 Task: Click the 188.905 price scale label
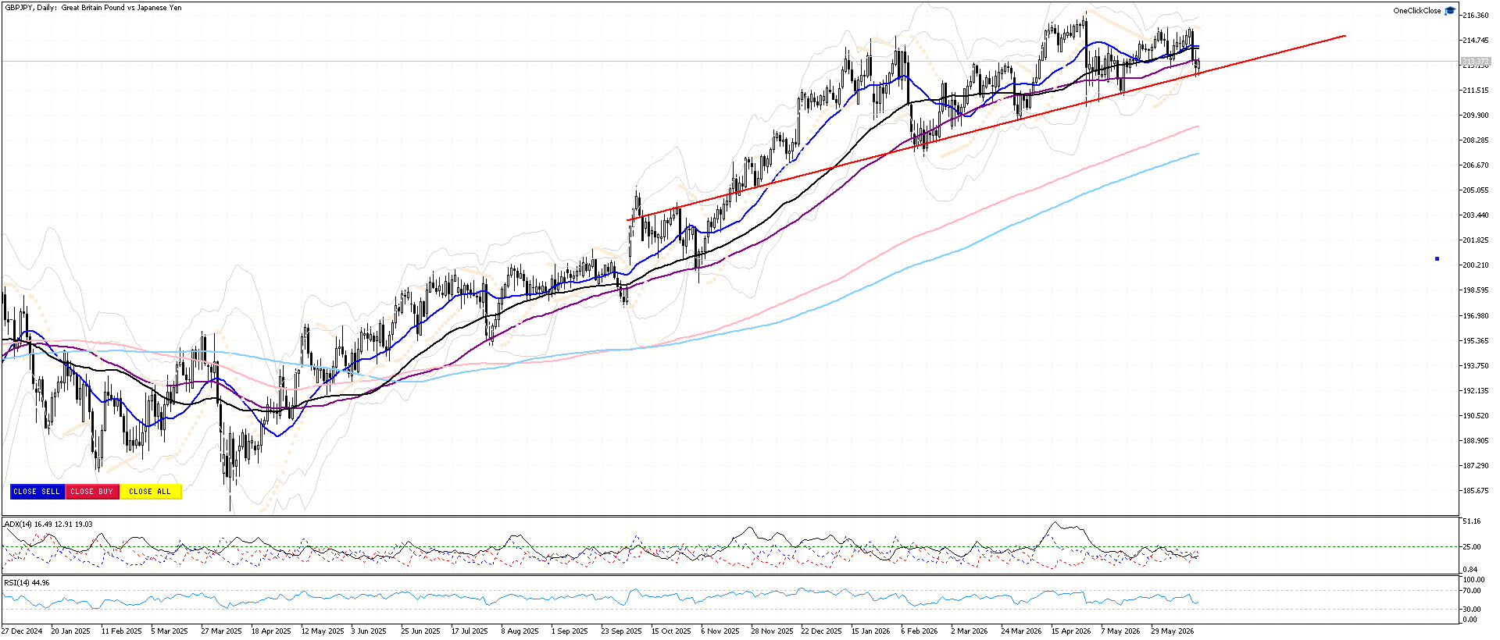pos(1475,441)
